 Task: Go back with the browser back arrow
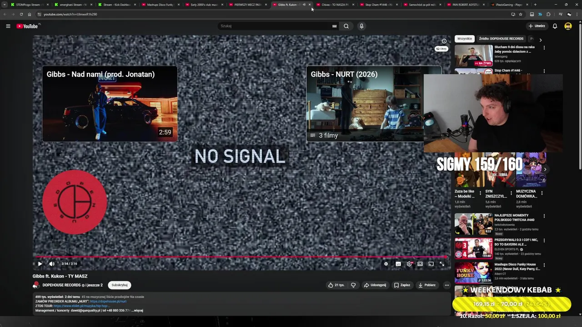click(5, 14)
